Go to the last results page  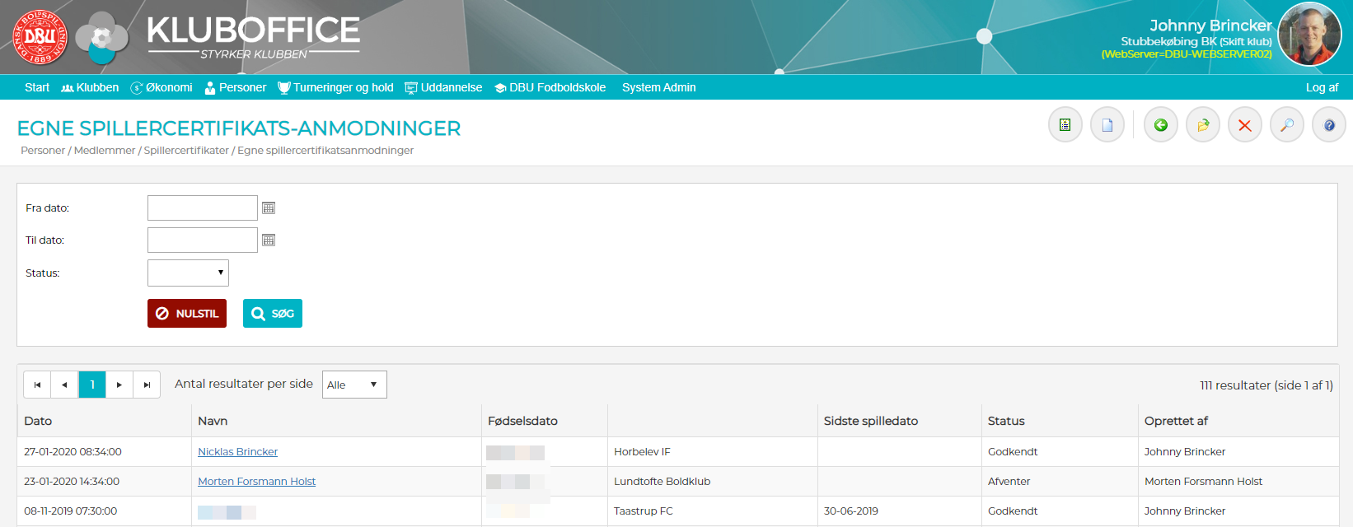[147, 385]
